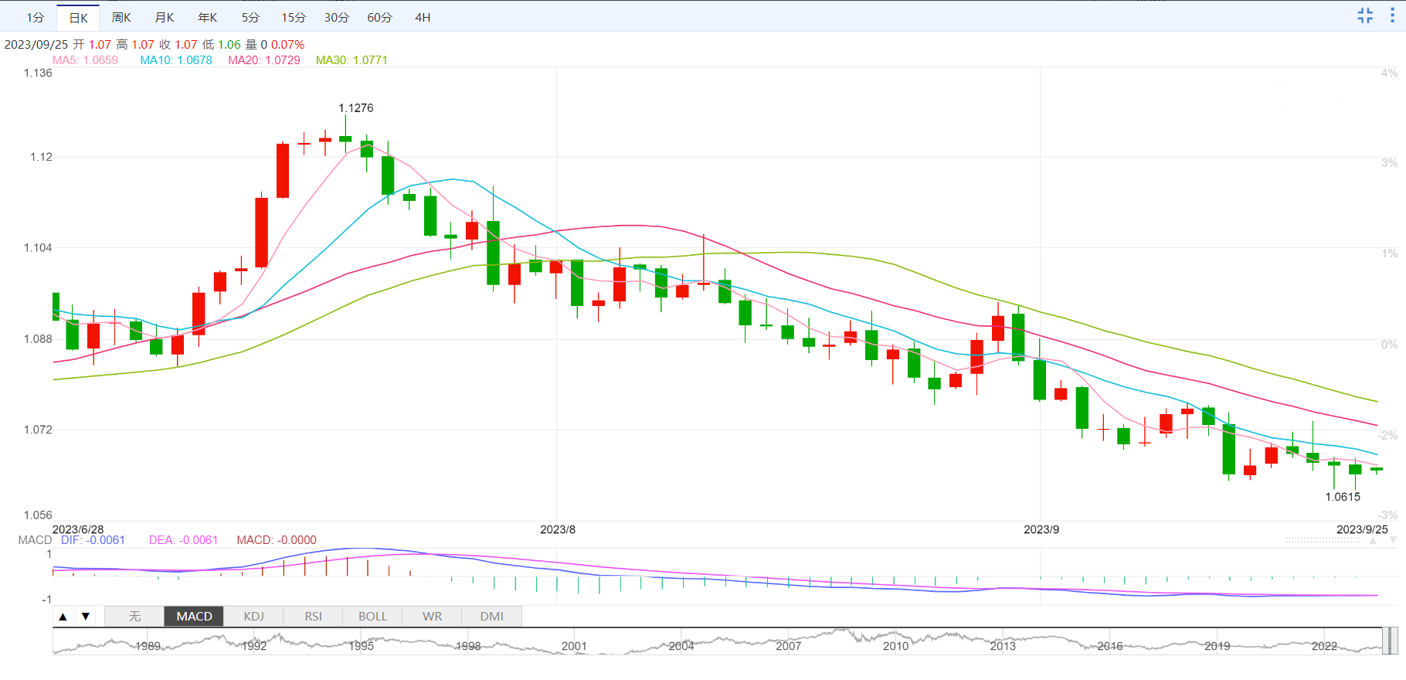Viewport: 1406px width, 680px height.
Task: Show the RSI indicator panel
Action: (313, 616)
